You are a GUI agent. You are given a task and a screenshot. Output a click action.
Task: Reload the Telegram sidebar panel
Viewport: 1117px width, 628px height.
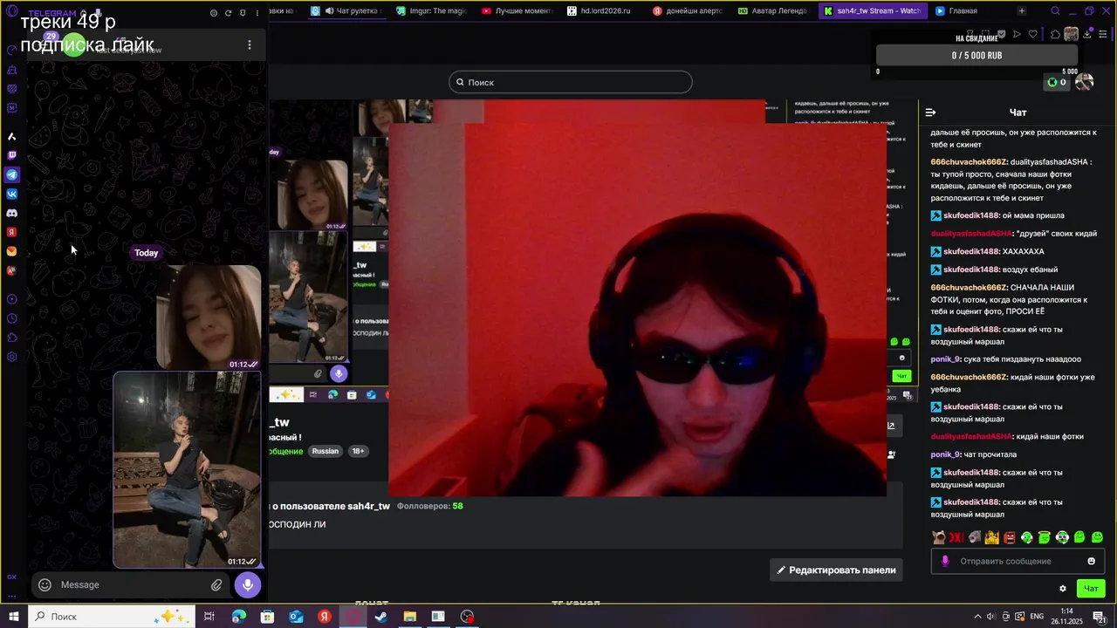pyautogui.click(x=228, y=13)
